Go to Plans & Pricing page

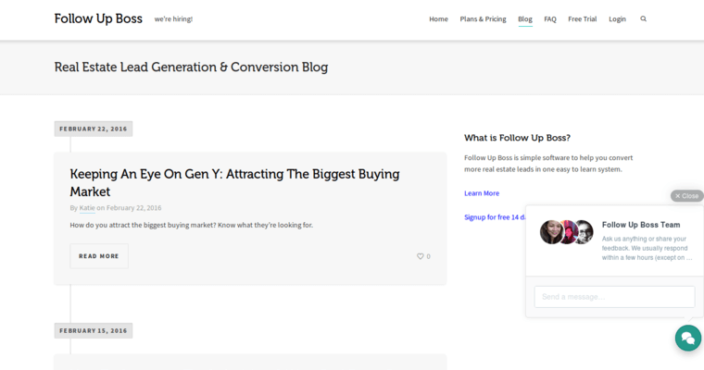(x=483, y=18)
